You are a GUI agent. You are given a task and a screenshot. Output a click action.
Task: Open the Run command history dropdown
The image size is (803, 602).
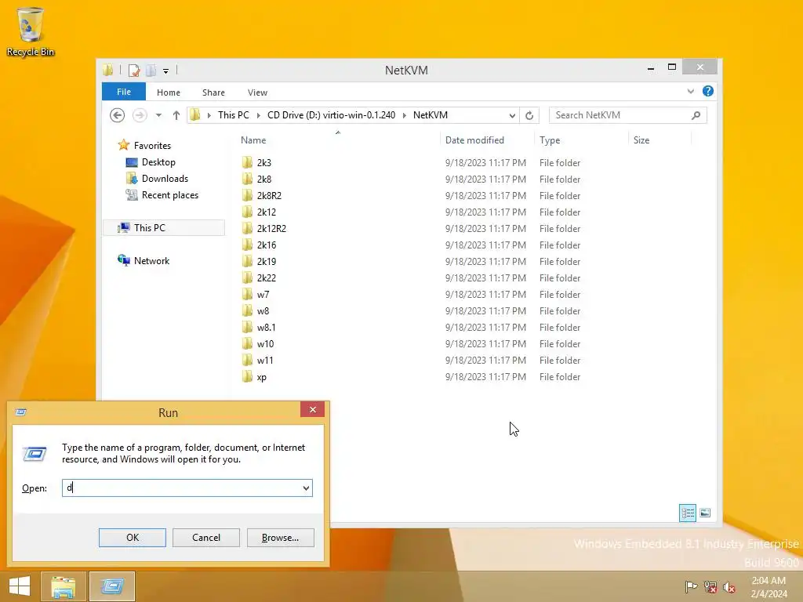[x=307, y=488]
